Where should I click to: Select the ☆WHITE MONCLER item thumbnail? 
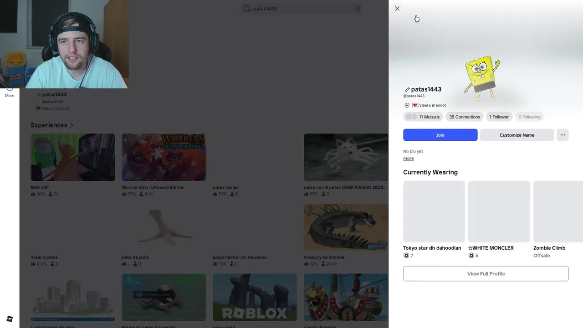499,211
